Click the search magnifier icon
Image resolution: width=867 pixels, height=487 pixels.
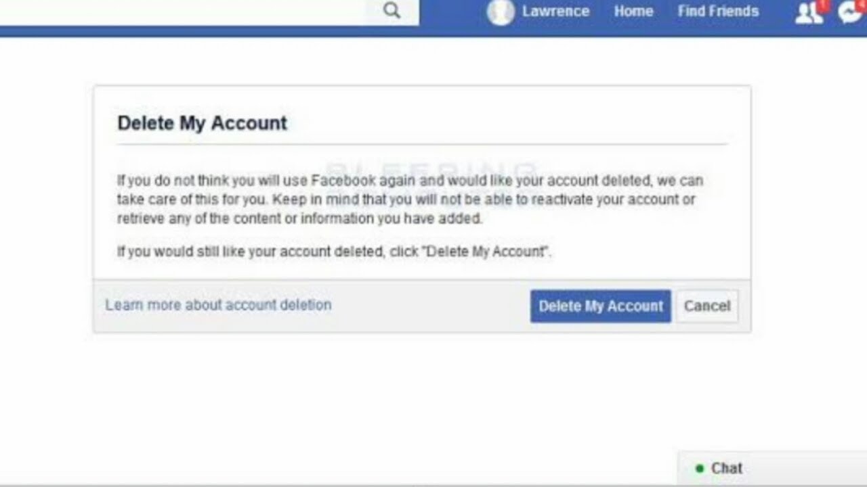(392, 11)
